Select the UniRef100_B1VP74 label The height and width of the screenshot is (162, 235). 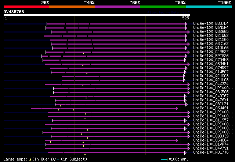click(211, 144)
